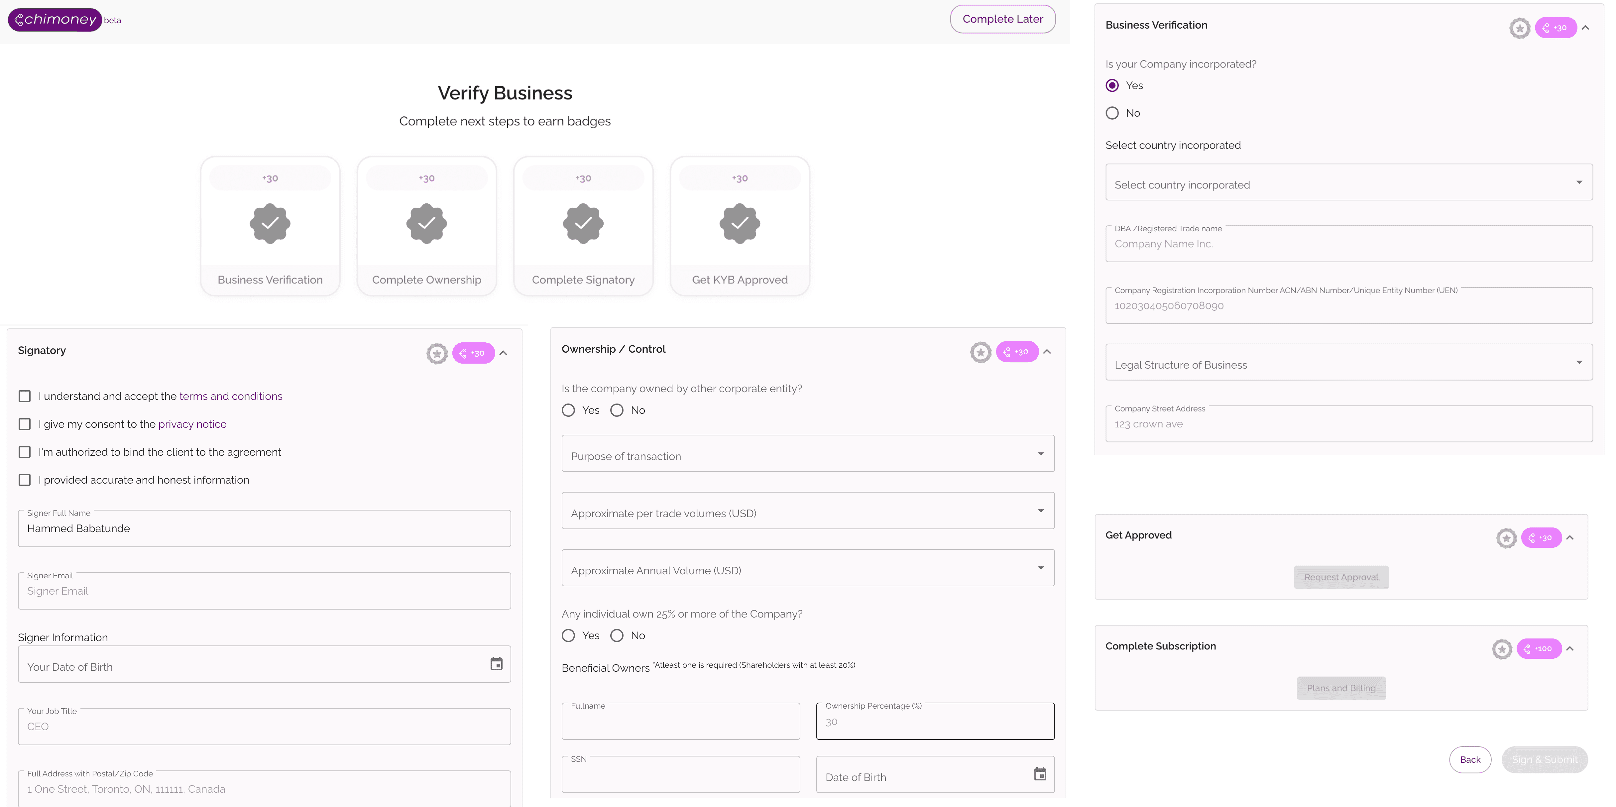Tick the 'I provided accurate and honest information' checkbox
The image size is (1616, 807).
pos(25,480)
